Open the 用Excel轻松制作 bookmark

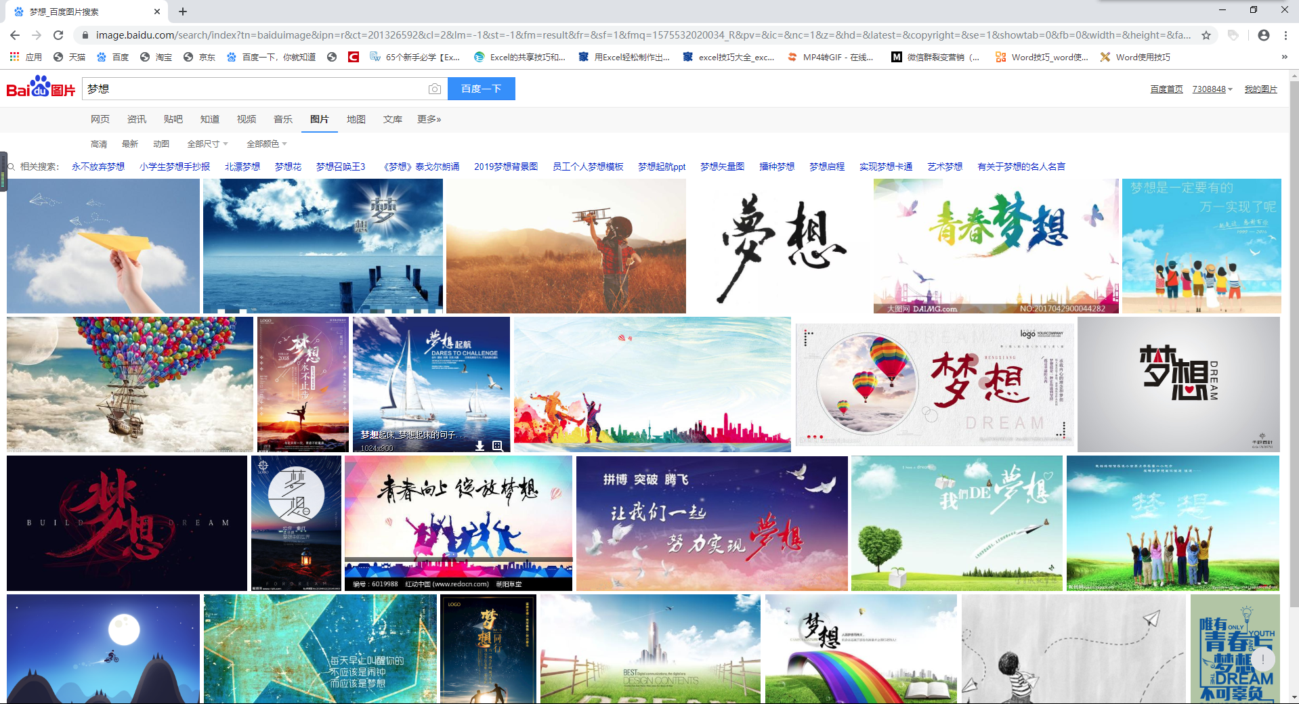tap(624, 57)
